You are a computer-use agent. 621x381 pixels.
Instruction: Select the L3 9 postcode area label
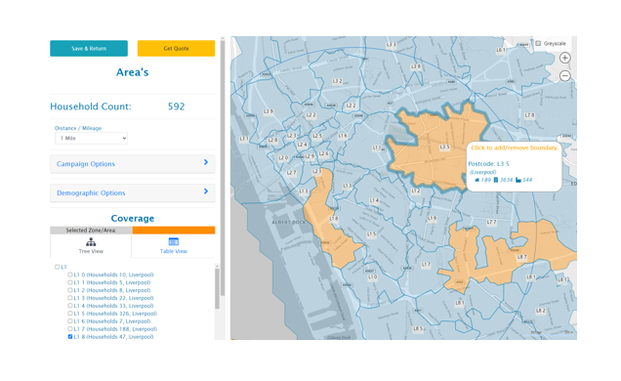pos(269,111)
